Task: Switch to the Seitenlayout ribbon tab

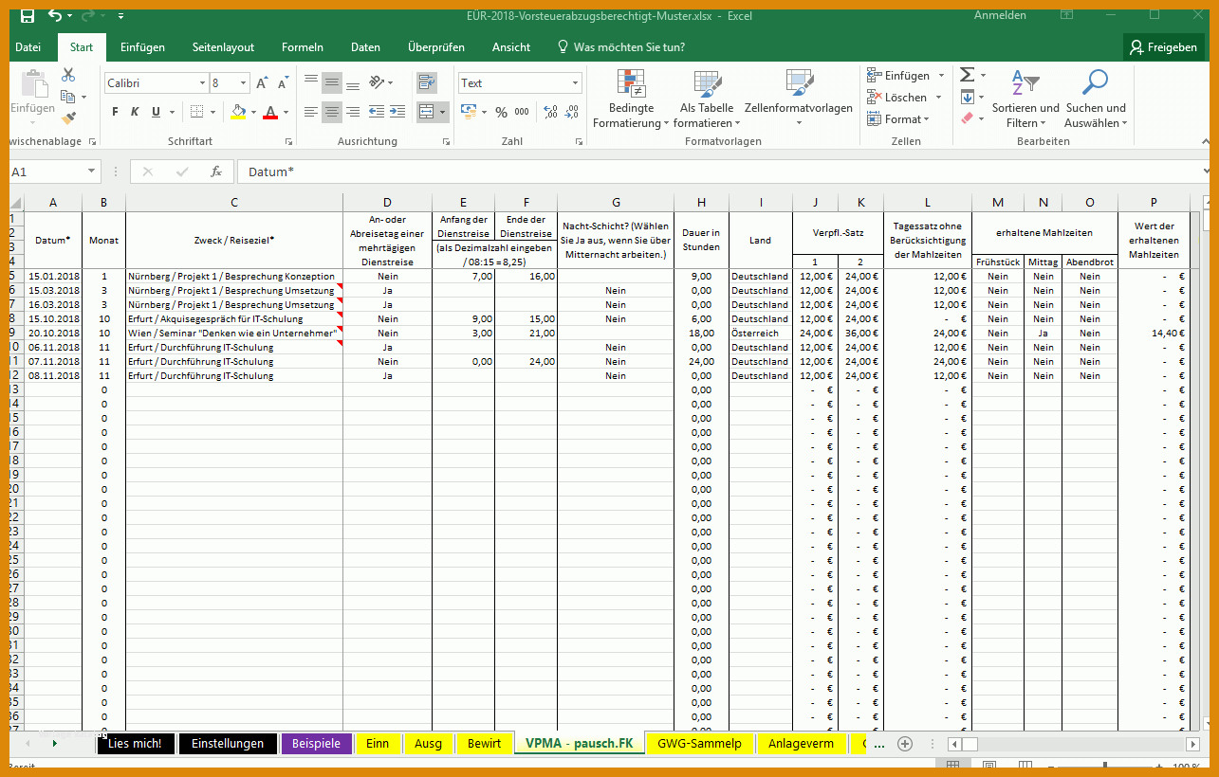Action: [x=223, y=47]
